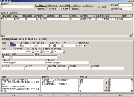The image size is (134, 97).
Task: Click the results grid horizontal scrollbar right arrow
Action: click(131, 36)
